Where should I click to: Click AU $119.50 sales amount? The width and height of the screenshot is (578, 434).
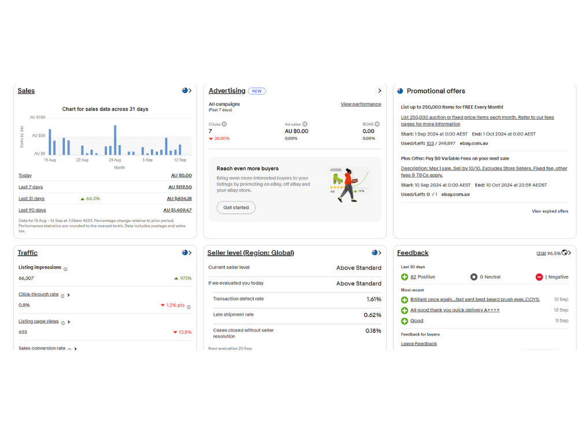click(x=180, y=187)
